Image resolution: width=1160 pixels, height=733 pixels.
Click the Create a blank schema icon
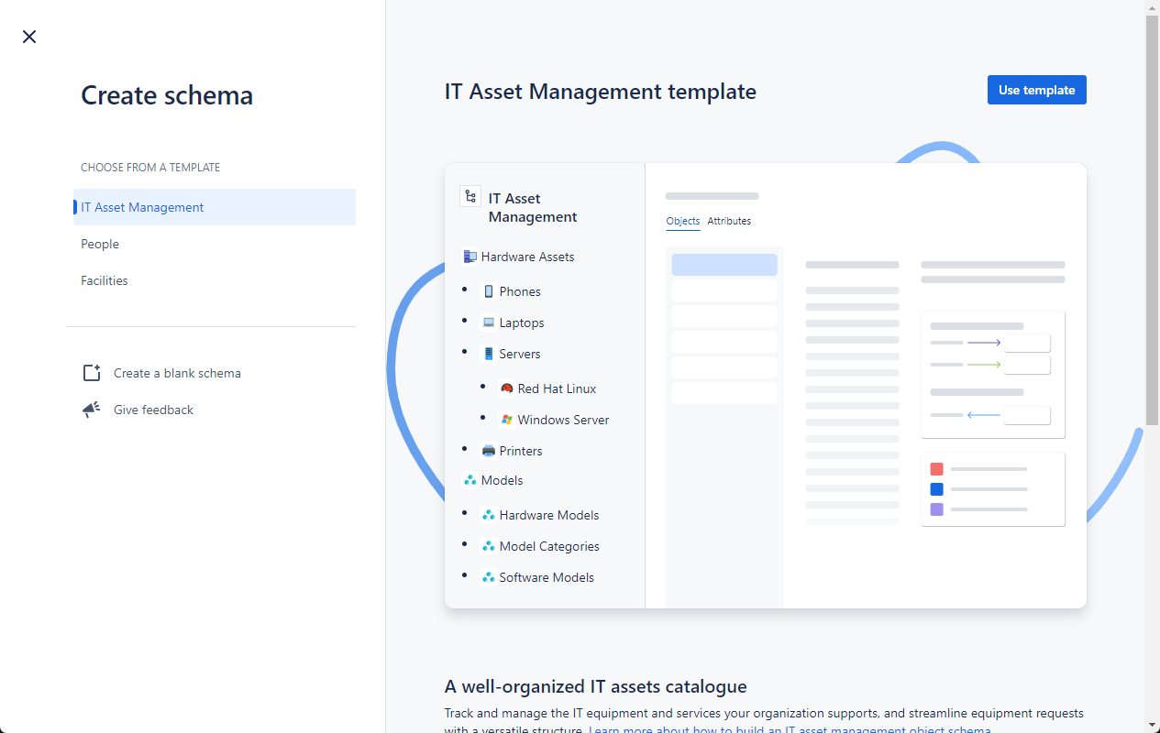click(91, 372)
